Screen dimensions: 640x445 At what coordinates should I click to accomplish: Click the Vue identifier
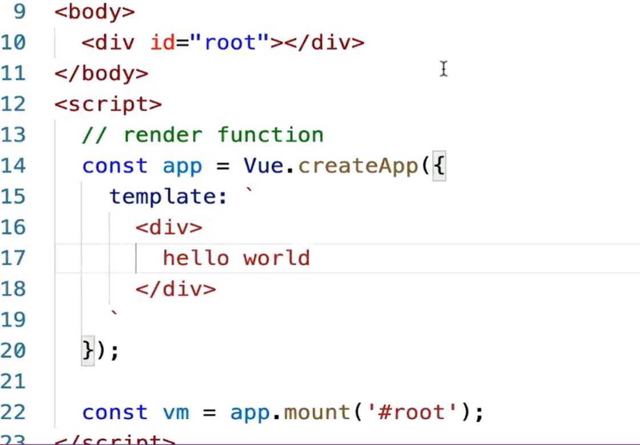pos(263,166)
